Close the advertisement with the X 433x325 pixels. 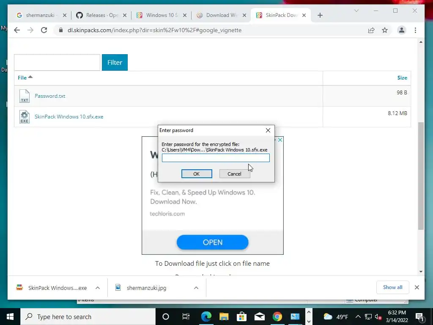(280, 140)
